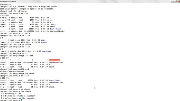Click the 'cd *' command
This screenshot has width=180, height=101.
click(x=24, y=54)
